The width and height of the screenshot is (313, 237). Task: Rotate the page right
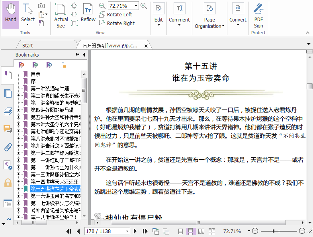point(117,23)
